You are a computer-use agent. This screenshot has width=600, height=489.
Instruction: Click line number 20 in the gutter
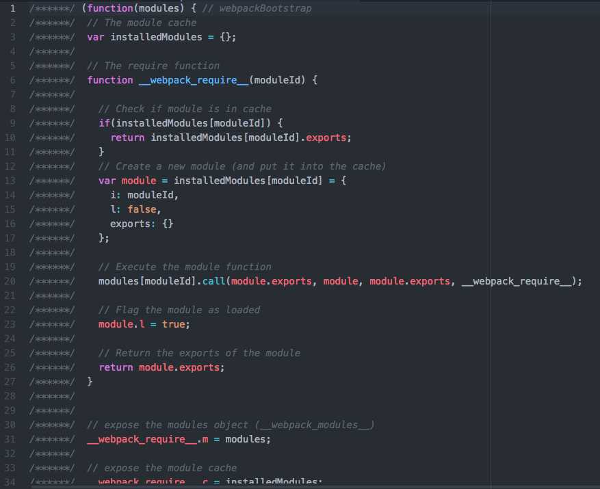10,281
